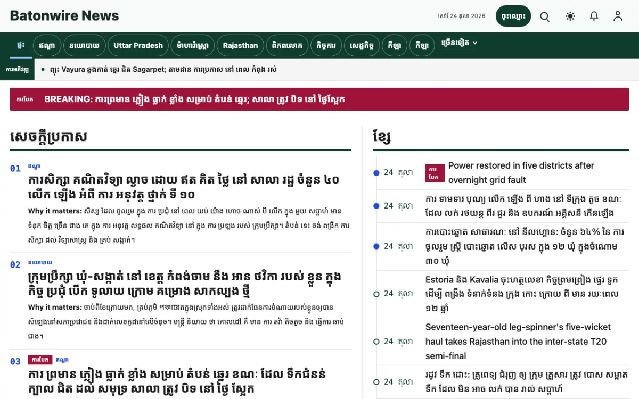Select the សេដ្ឋកិច្ច economy section
The width and height of the screenshot is (639, 399).
point(362,45)
